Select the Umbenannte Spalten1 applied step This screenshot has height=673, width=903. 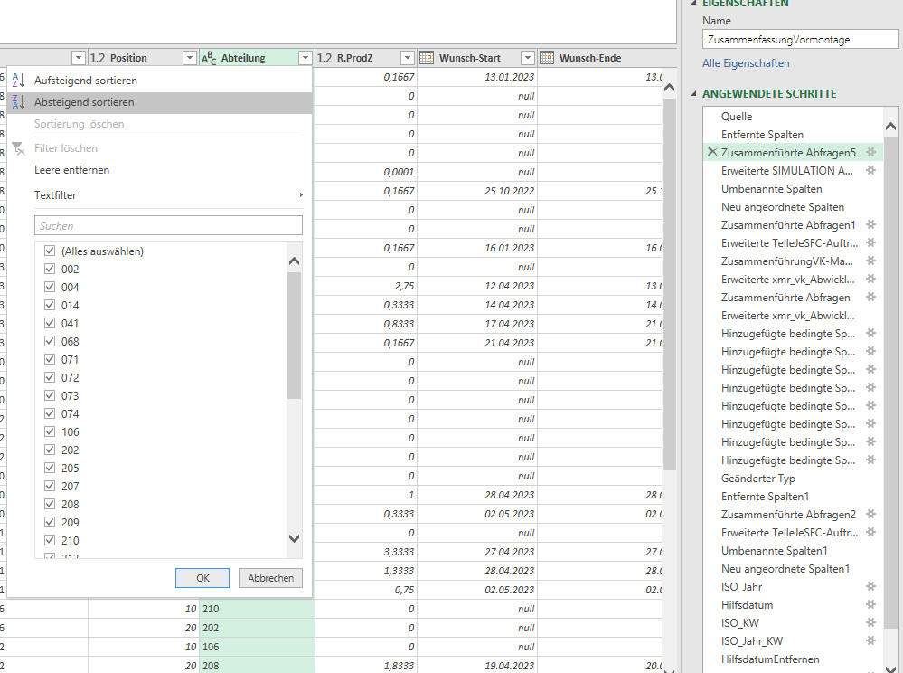click(x=774, y=550)
